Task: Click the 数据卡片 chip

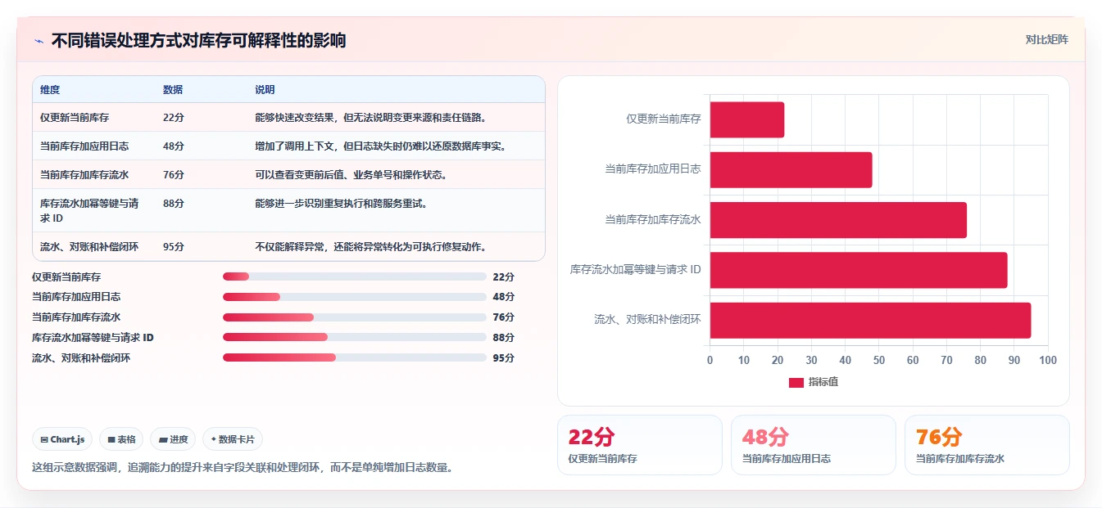Action: (233, 439)
